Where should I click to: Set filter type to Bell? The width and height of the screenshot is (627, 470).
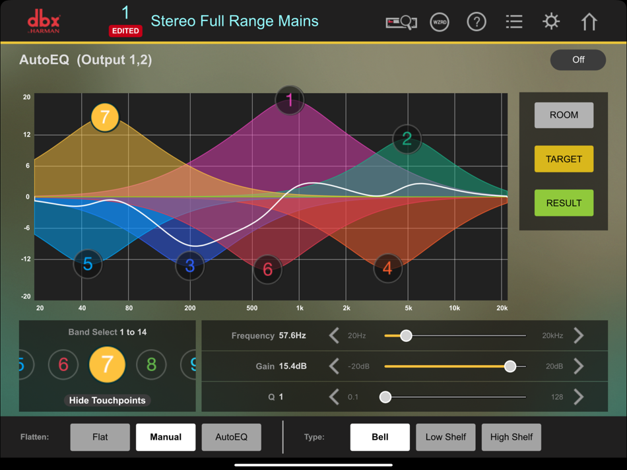tap(380, 437)
